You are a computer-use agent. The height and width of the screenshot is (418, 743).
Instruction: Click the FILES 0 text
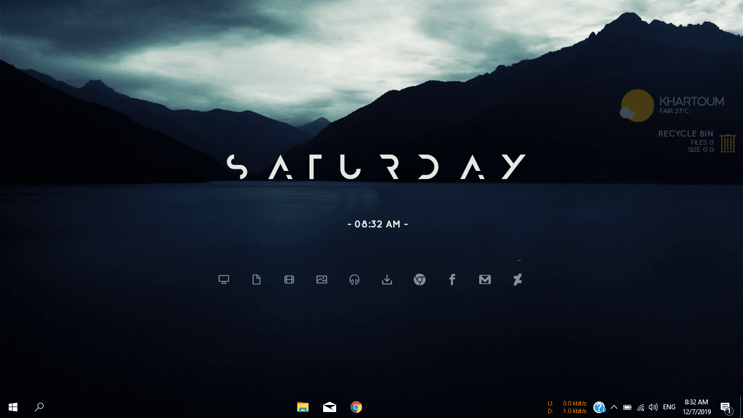pos(702,143)
